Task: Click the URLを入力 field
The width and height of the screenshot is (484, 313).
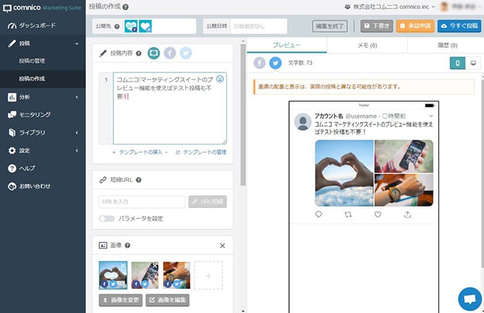Action: [142, 202]
